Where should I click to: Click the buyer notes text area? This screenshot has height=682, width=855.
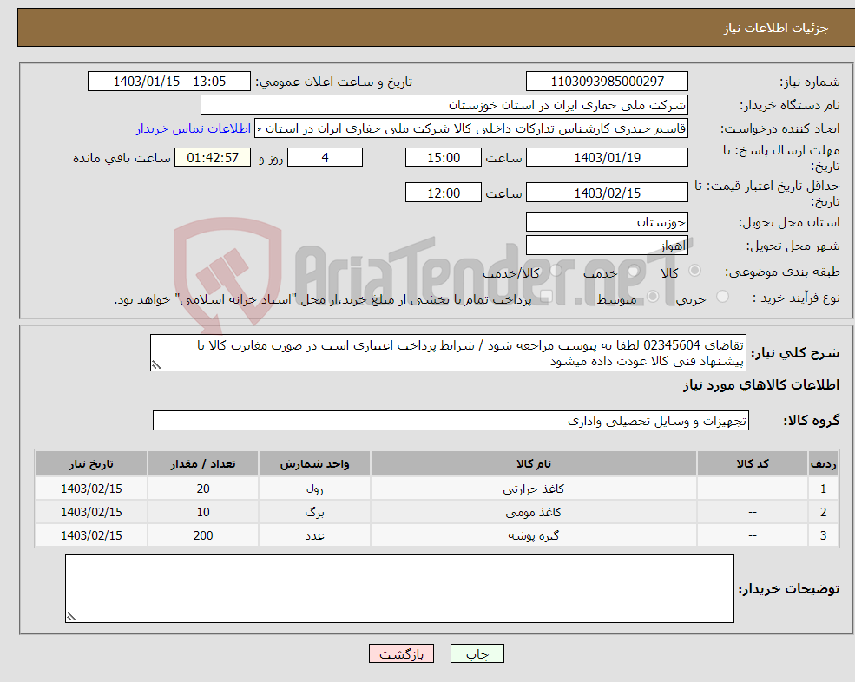[399, 589]
